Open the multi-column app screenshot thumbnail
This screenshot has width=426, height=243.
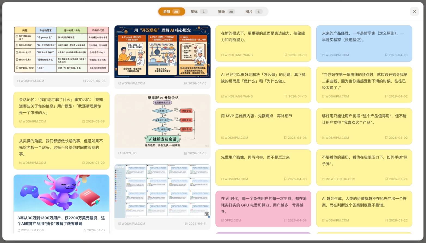coord(163,191)
